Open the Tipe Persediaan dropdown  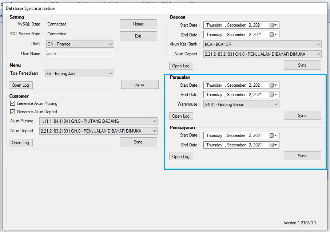coord(111,74)
